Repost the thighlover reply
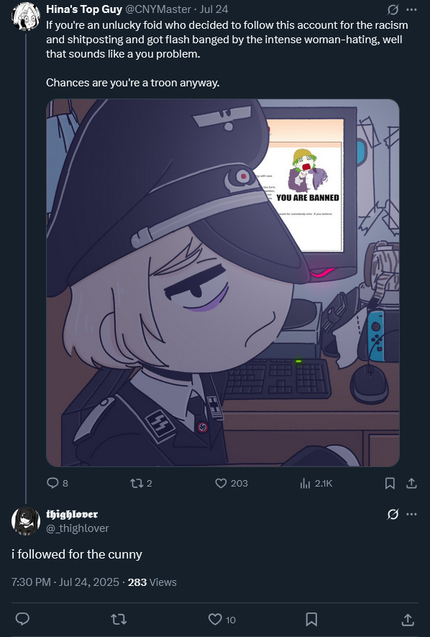430x637 pixels. tap(119, 619)
